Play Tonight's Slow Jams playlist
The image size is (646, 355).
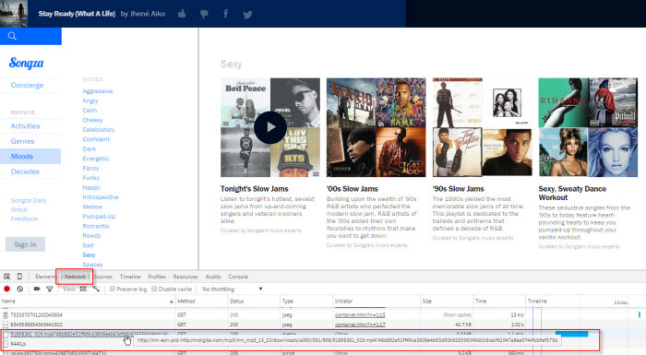point(270,127)
